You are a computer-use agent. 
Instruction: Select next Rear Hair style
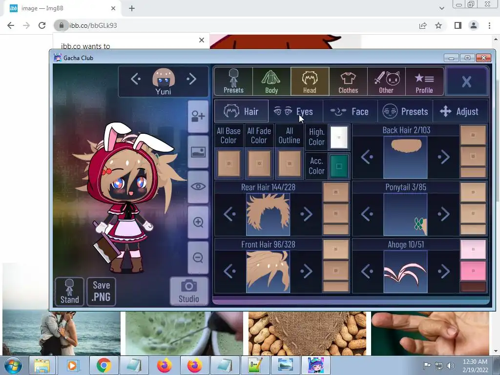pyautogui.click(x=306, y=214)
